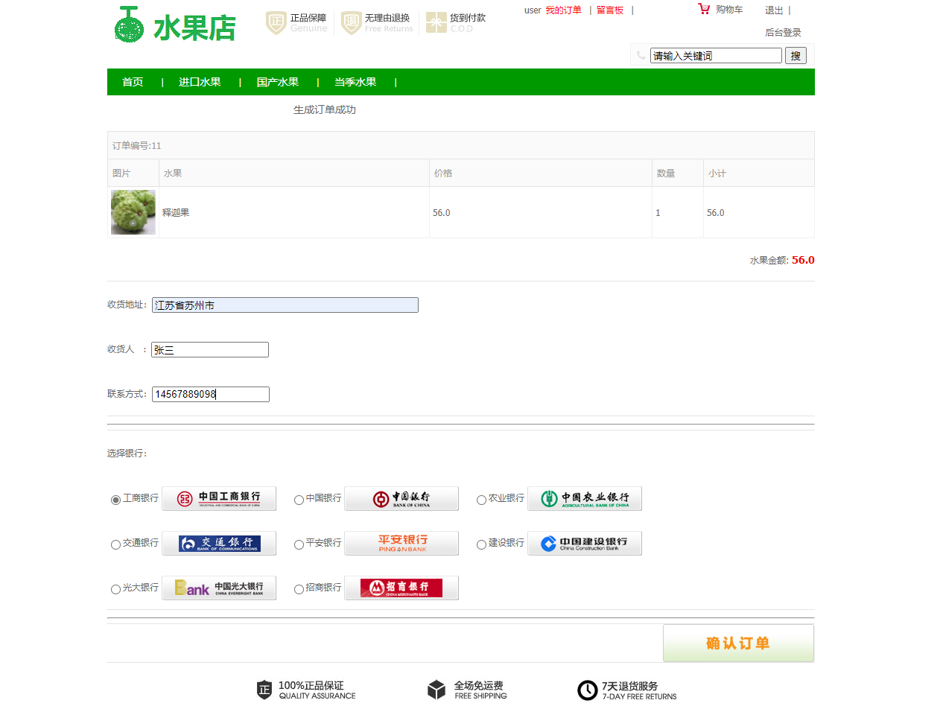Click the 购物车 link text
Image resolution: width=943 pixels, height=706 pixels.
729,10
